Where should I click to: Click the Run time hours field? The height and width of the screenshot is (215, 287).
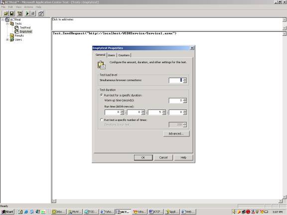coord(134,112)
